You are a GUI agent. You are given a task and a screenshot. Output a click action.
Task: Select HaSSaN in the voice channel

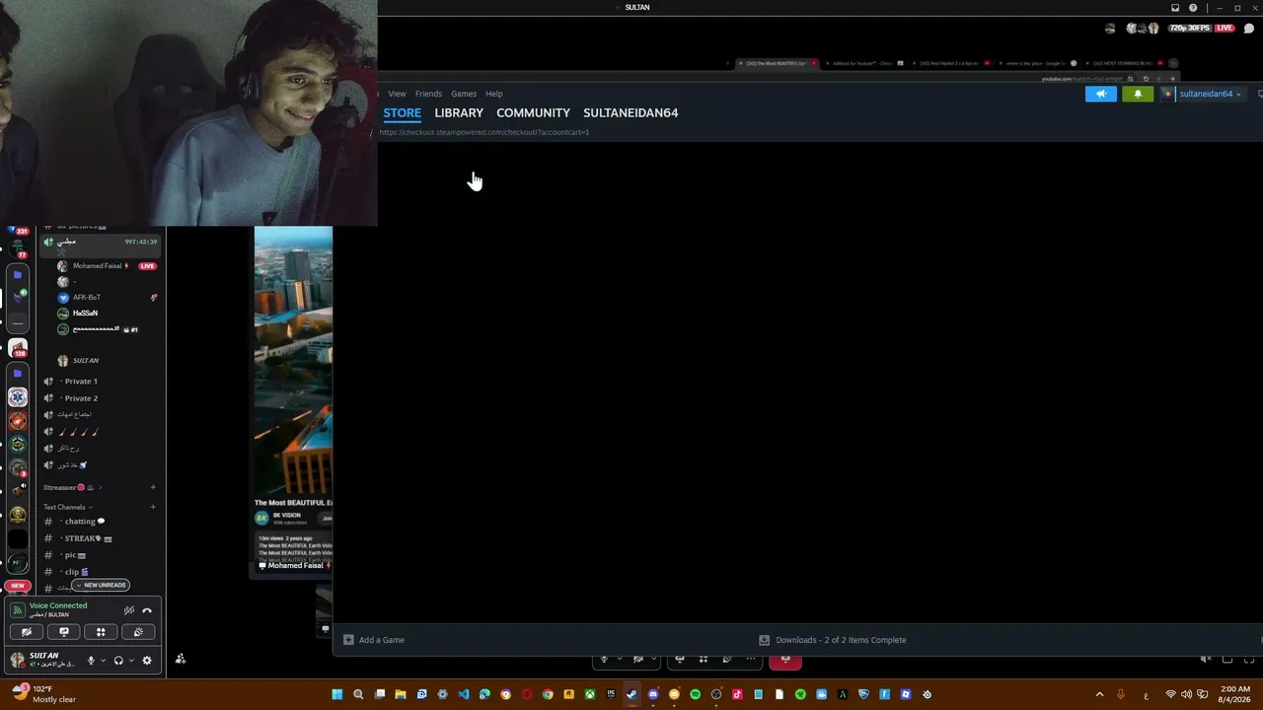click(x=85, y=313)
